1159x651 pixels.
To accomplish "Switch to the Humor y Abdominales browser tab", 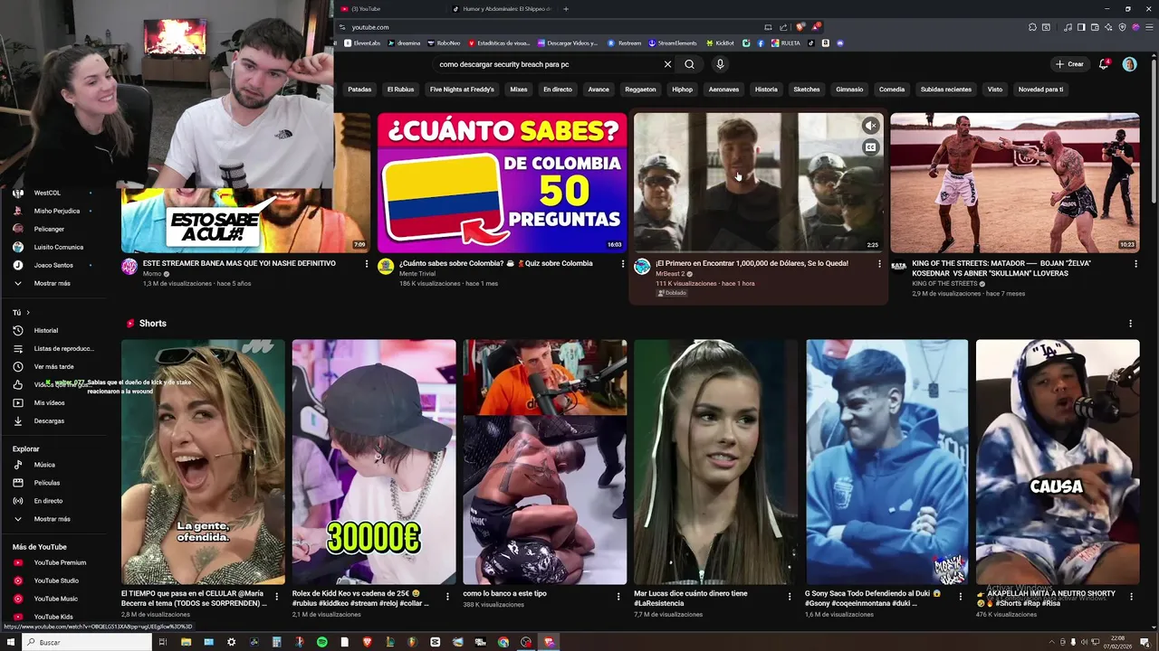I will (503, 9).
